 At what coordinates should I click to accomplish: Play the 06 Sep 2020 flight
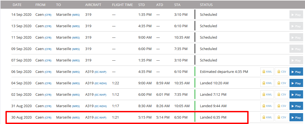point(296,72)
